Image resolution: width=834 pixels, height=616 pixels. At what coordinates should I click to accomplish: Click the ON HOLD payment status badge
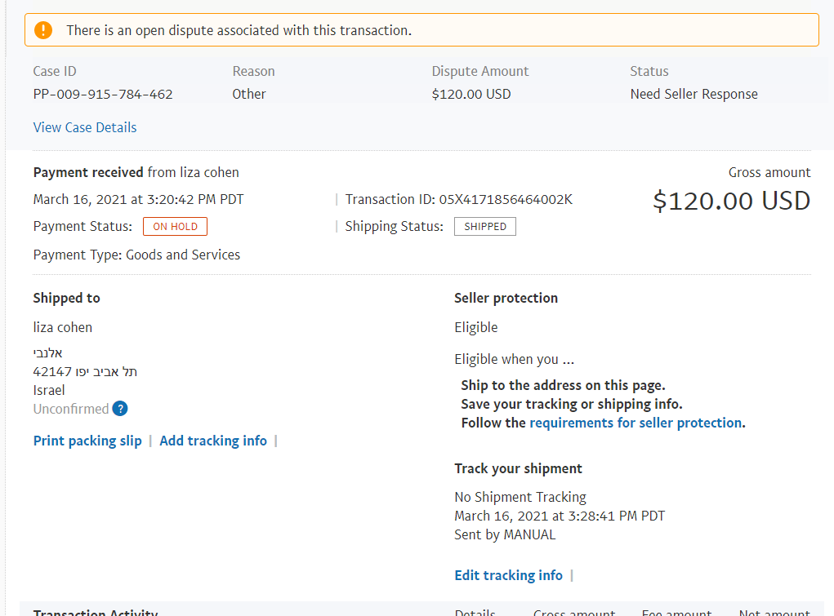[175, 227]
